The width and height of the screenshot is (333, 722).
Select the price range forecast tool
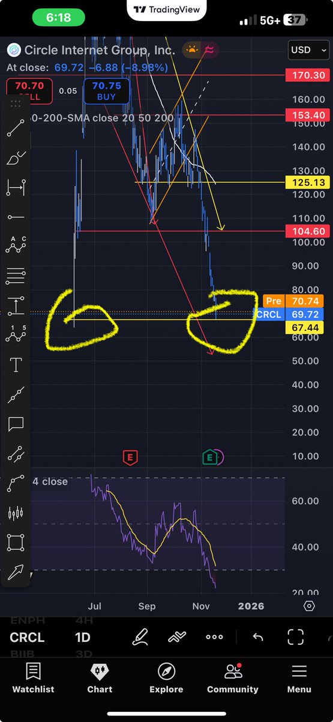coord(16,305)
